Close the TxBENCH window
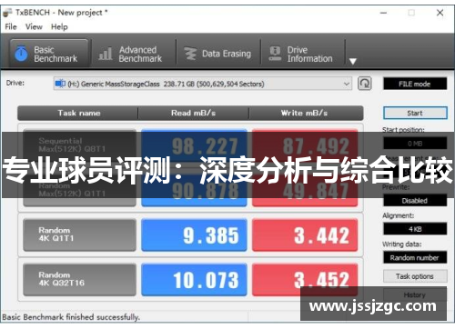The image size is (455, 329). [x=440, y=13]
